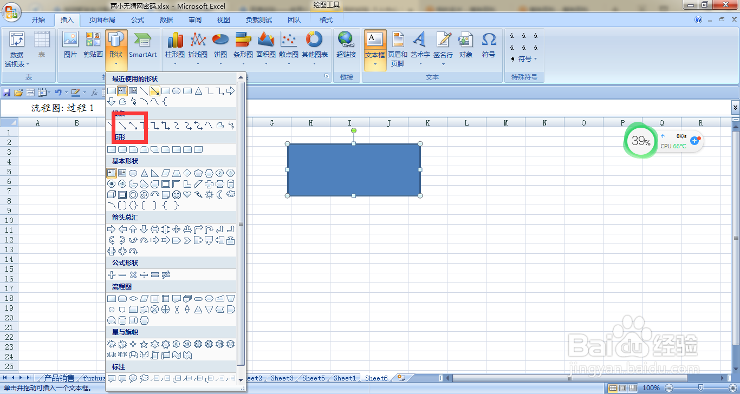Open the 开始 Home tab

[x=38, y=20]
